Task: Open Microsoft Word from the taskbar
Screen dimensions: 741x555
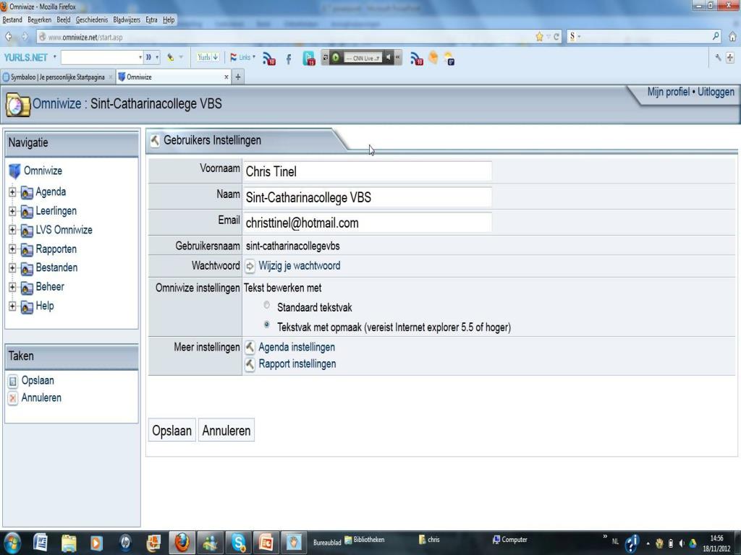Action: point(41,543)
